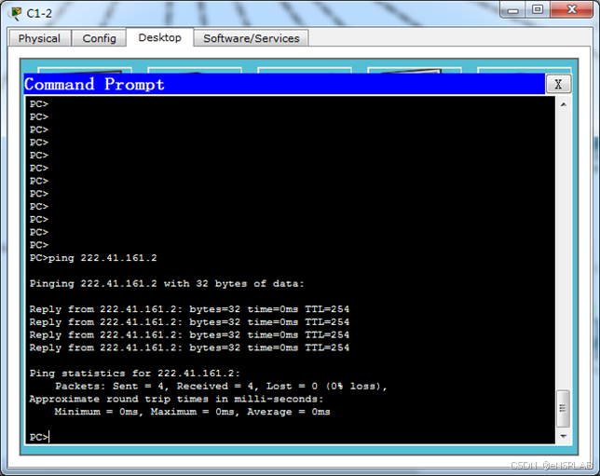Open the Physical tab

pyautogui.click(x=39, y=38)
